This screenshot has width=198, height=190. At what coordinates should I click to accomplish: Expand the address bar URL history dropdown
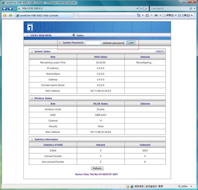point(137,8)
